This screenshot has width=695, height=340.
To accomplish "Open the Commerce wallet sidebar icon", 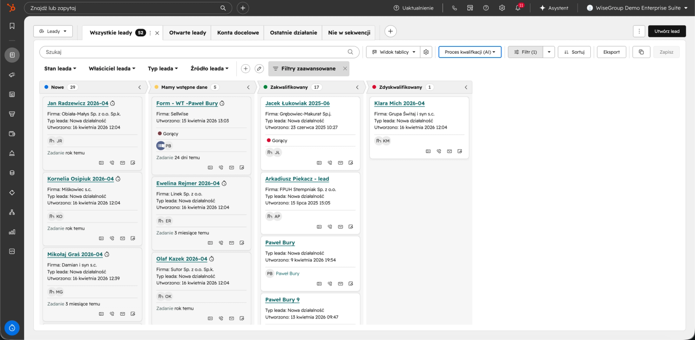I will click(x=12, y=134).
